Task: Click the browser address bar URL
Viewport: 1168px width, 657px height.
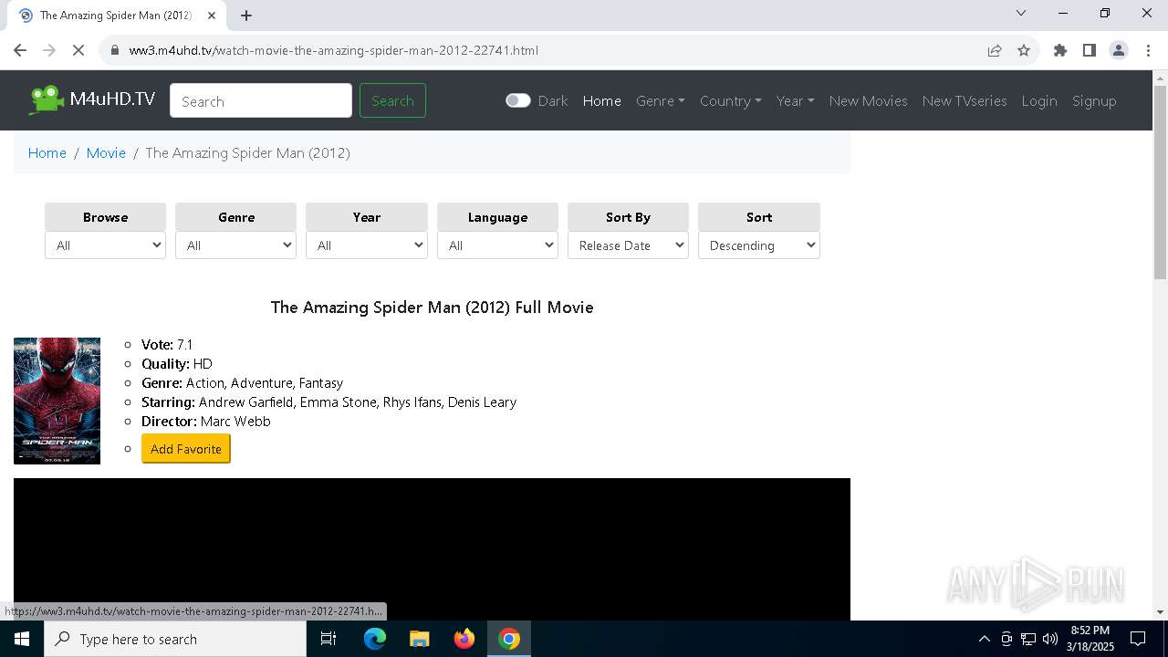Action: pyautogui.click(x=334, y=50)
